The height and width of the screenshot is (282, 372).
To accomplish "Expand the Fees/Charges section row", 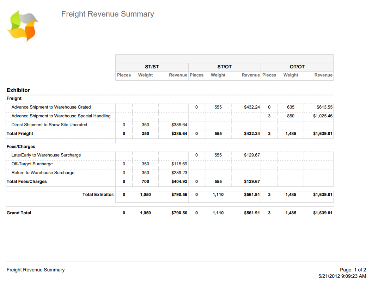I will pos(20,147).
